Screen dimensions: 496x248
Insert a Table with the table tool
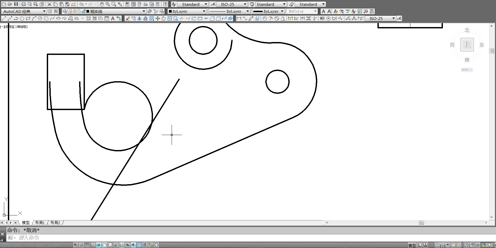click(x=107, y=18)
